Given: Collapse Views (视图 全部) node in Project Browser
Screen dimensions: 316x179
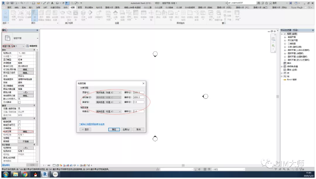Looking at the screenshot, I should [x=282, y=34].
